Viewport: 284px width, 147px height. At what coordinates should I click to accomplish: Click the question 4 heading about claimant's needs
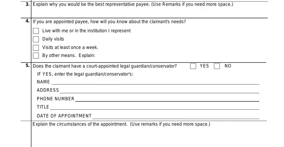(x=109, y=22)
